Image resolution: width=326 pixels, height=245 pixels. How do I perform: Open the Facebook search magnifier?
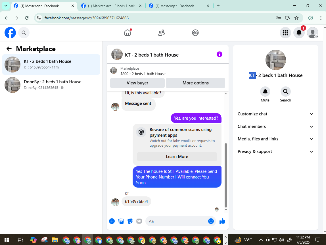(x=24, y=33)
